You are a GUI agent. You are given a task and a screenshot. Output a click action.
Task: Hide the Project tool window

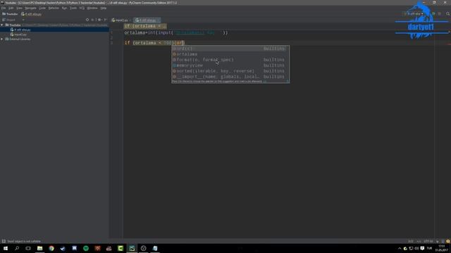[x=105, y=20]
